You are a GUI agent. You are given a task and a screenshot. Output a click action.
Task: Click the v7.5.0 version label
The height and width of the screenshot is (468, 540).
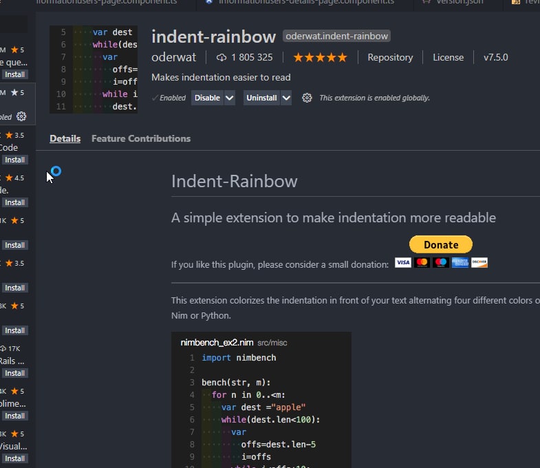495,57
